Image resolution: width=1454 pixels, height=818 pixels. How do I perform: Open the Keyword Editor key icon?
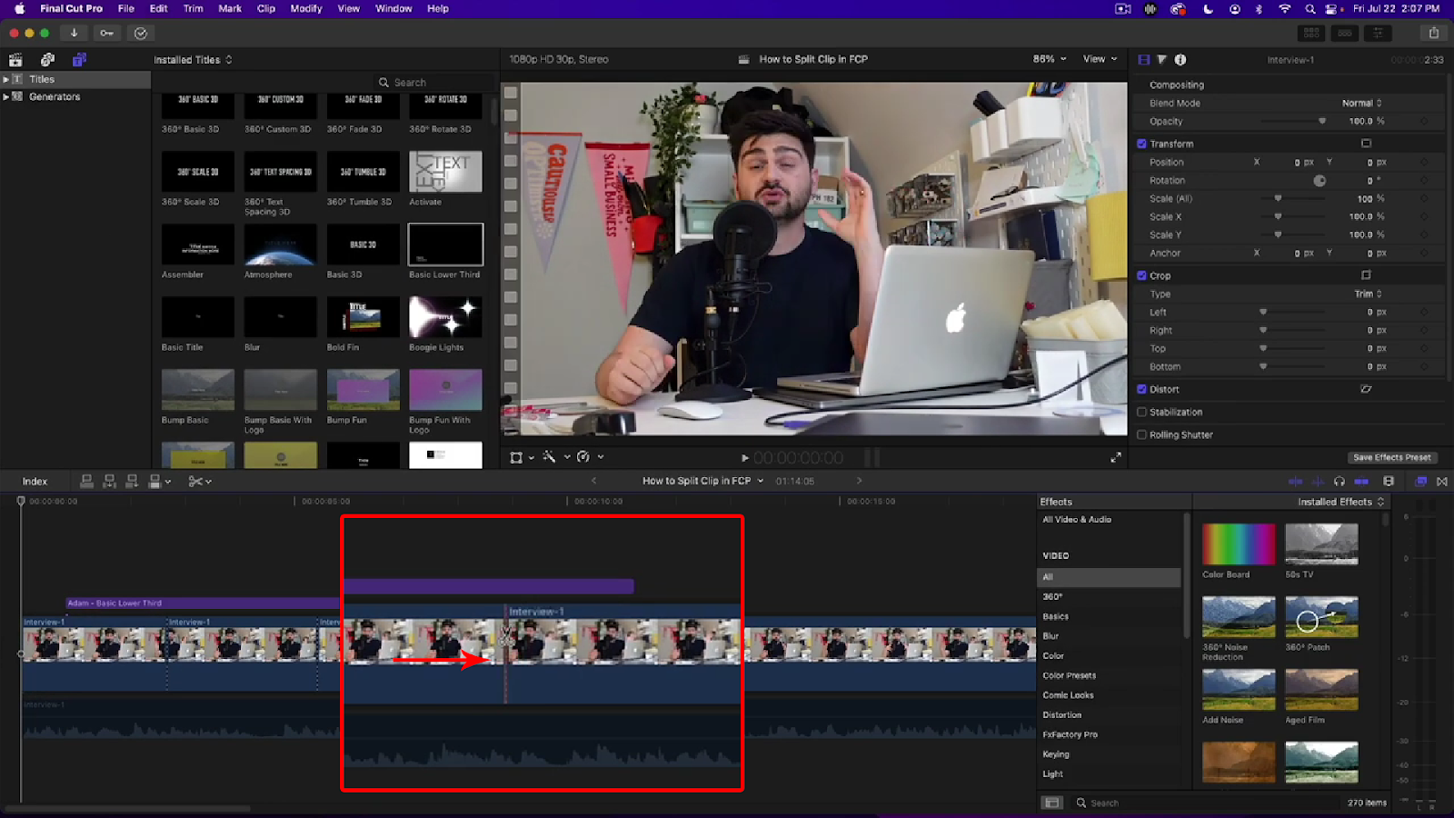click(106, 33)
